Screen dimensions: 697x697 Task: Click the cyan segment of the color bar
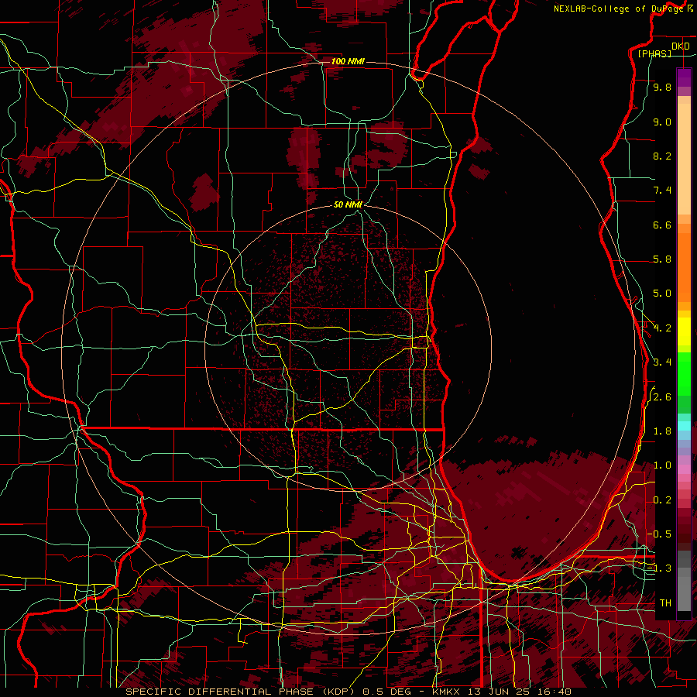684,426
